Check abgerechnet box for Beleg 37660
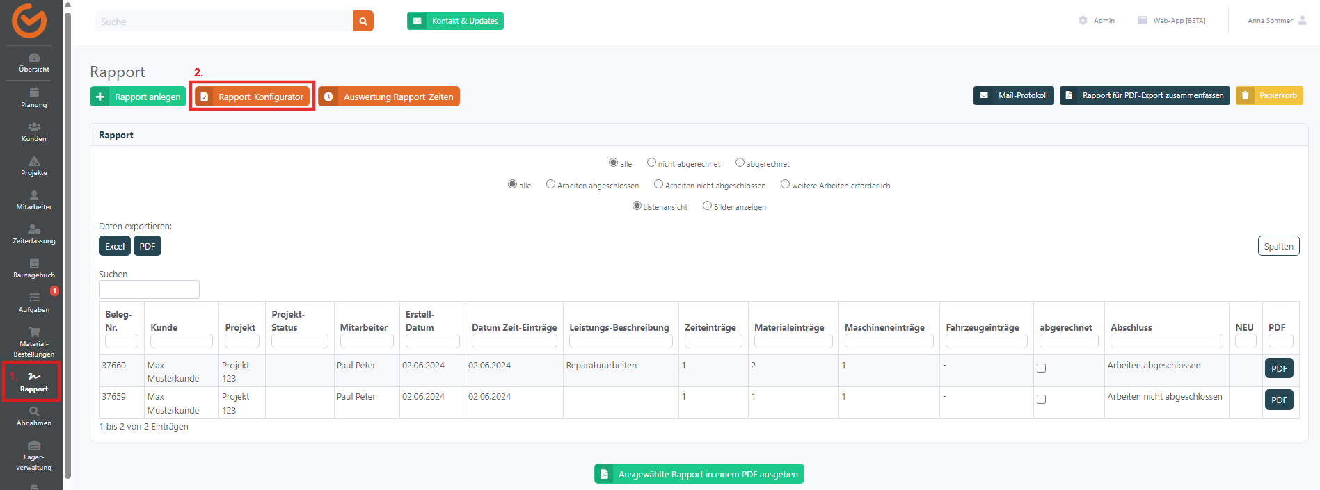The height and width of the screenshot is (490, 1320). tap(1041, 368)
